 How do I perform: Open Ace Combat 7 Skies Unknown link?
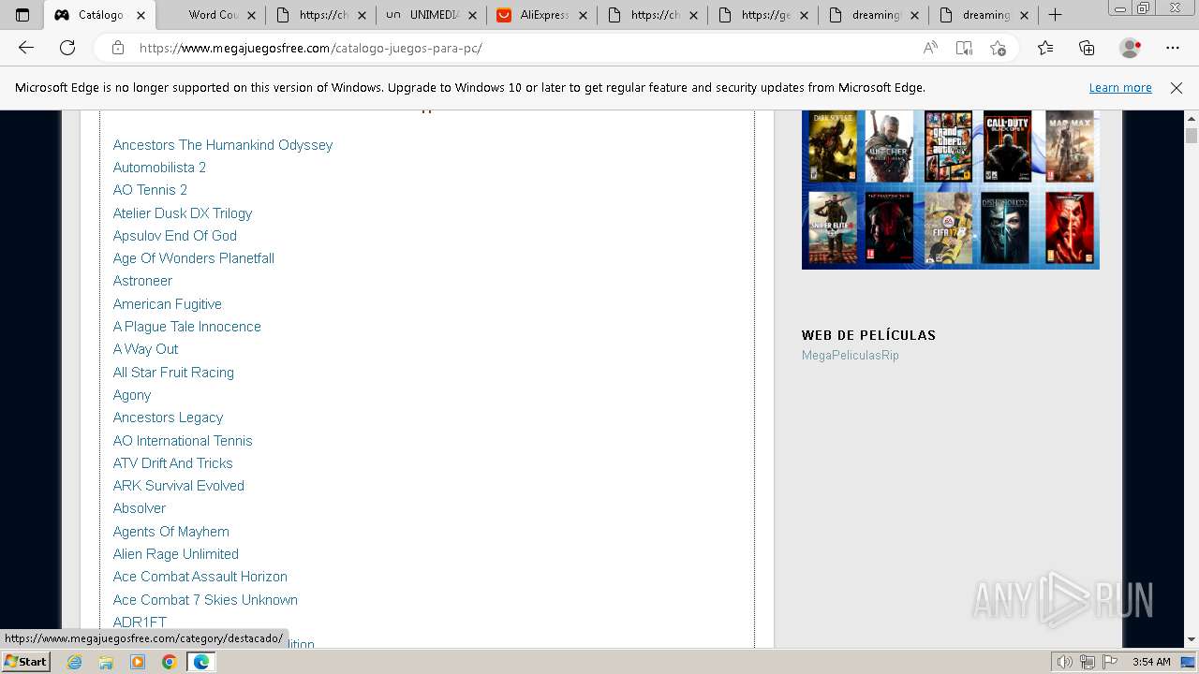[205, 600]
